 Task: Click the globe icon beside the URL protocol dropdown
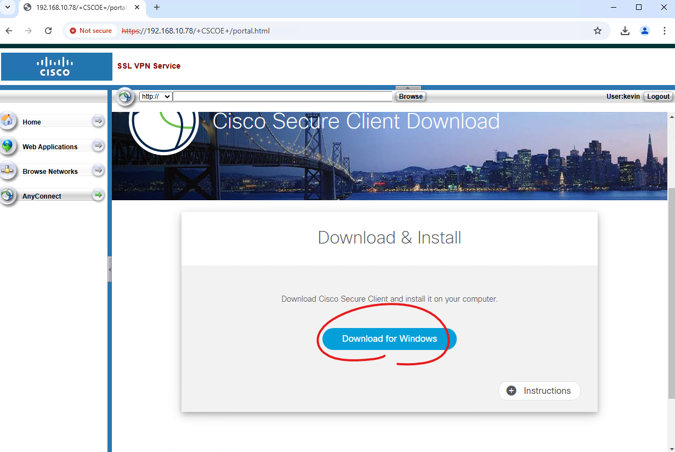[125, 97]
